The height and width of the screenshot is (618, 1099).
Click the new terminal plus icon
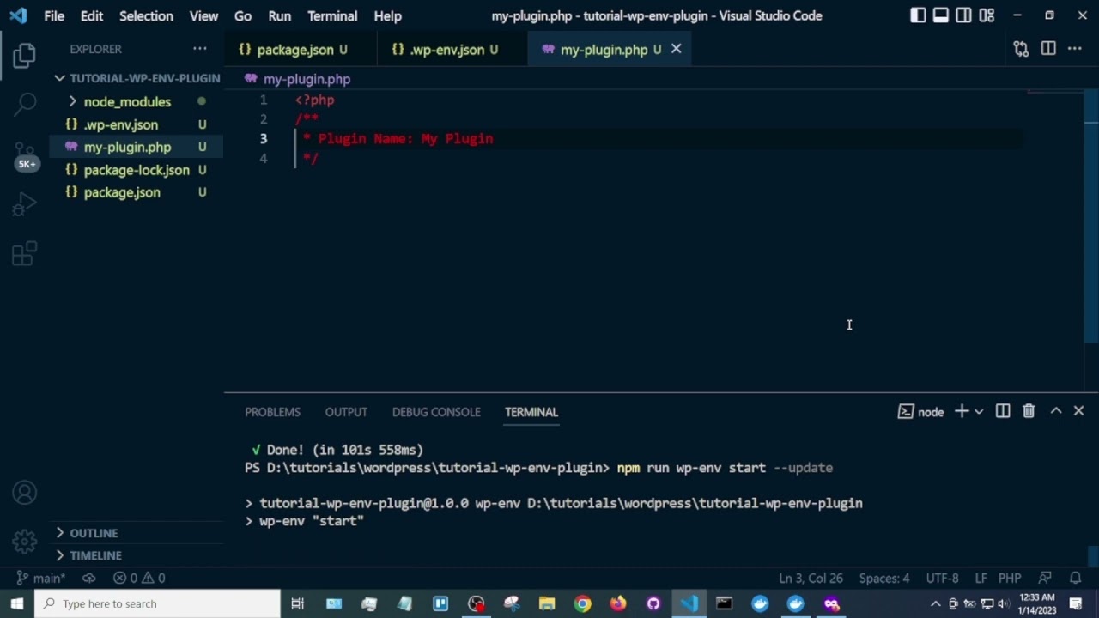tap(962, 411)
